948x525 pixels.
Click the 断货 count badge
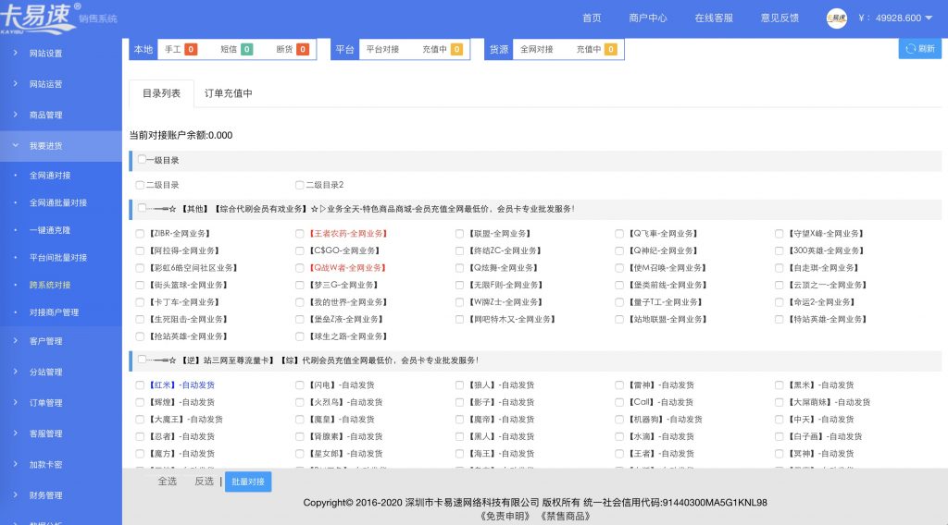pyautogui.click(x=303, y=50)
